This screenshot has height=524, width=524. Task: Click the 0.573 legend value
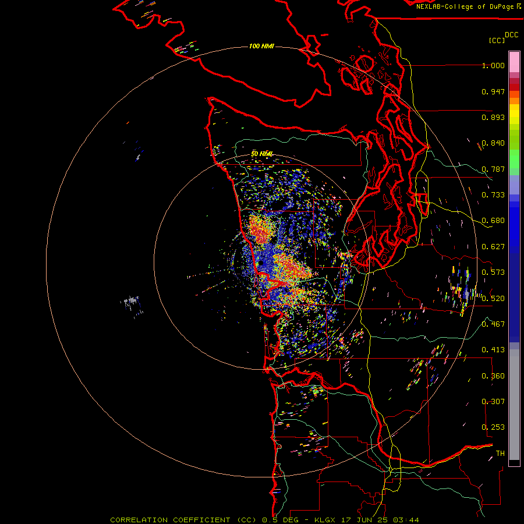pyautogui.click(x=493, y=272)
